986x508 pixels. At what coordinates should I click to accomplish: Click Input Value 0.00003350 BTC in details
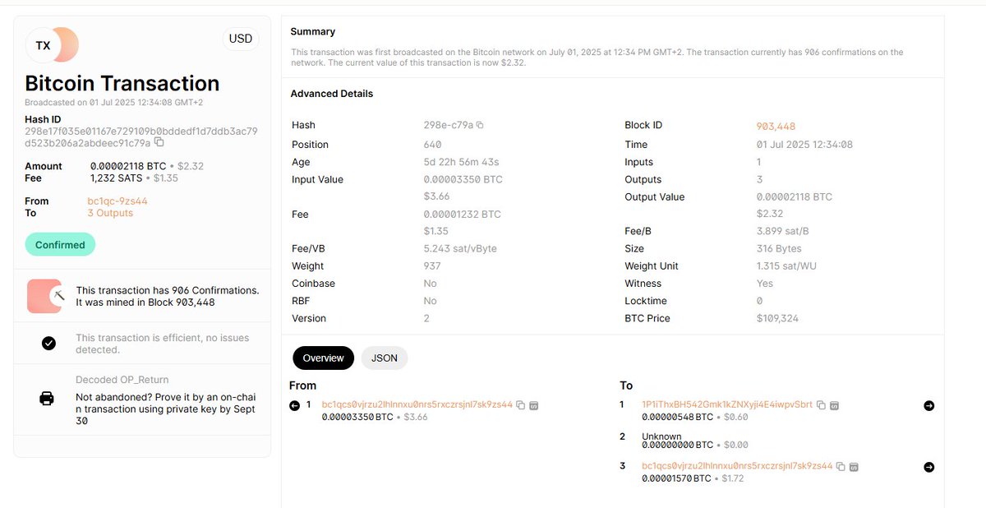click(463, 179)
